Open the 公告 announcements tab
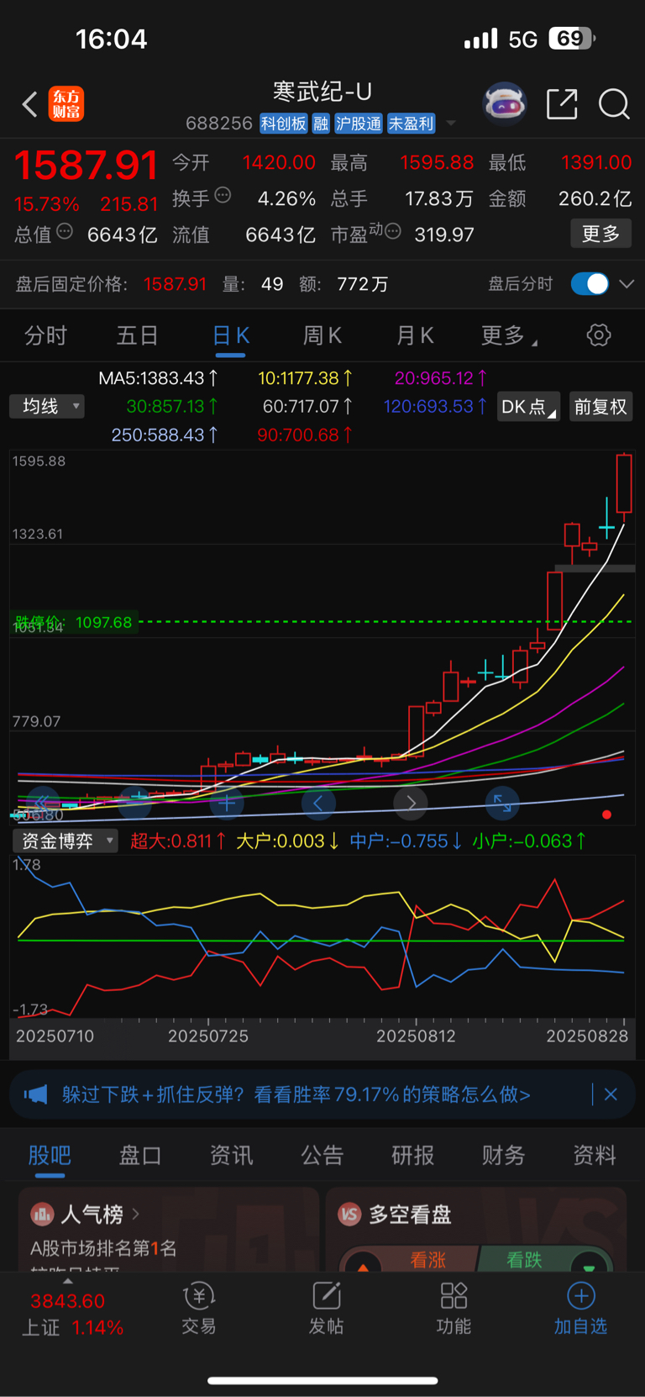The width and height of the screenshot is (645, 1397). [x=322, y=1155]
